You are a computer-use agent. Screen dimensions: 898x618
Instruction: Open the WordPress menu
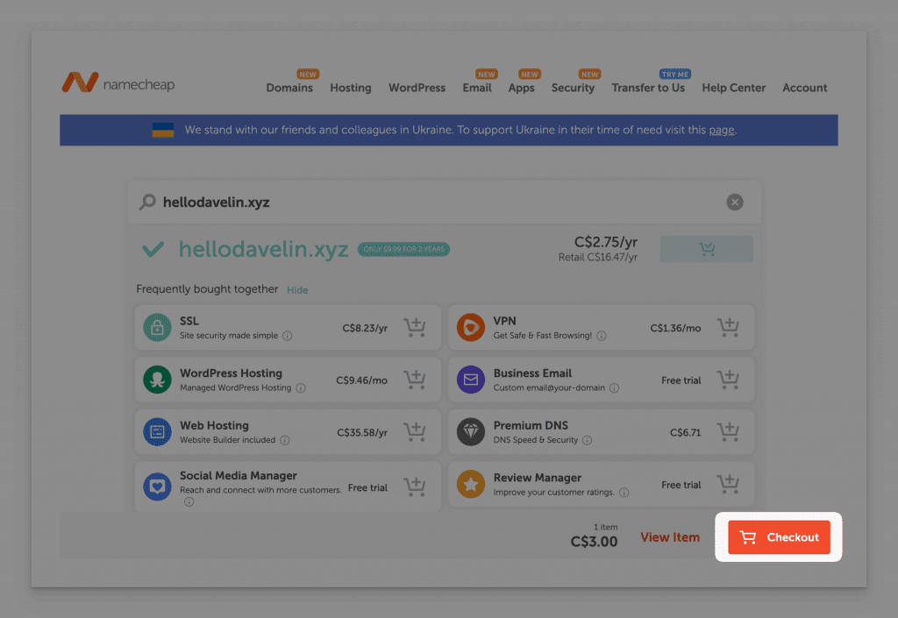(x=417, y=88)
